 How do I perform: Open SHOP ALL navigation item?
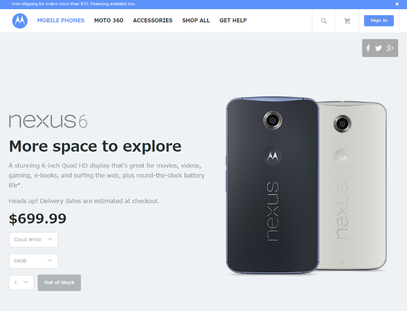pyautogui.click(x=196, y=20)
